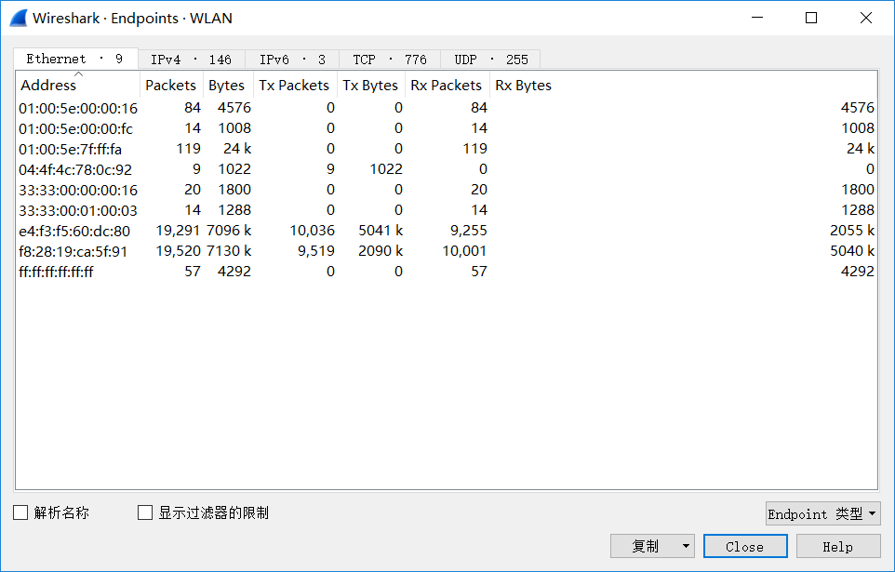Select the row 01:00:5e:7f:ff:fa

click(447, 149)
